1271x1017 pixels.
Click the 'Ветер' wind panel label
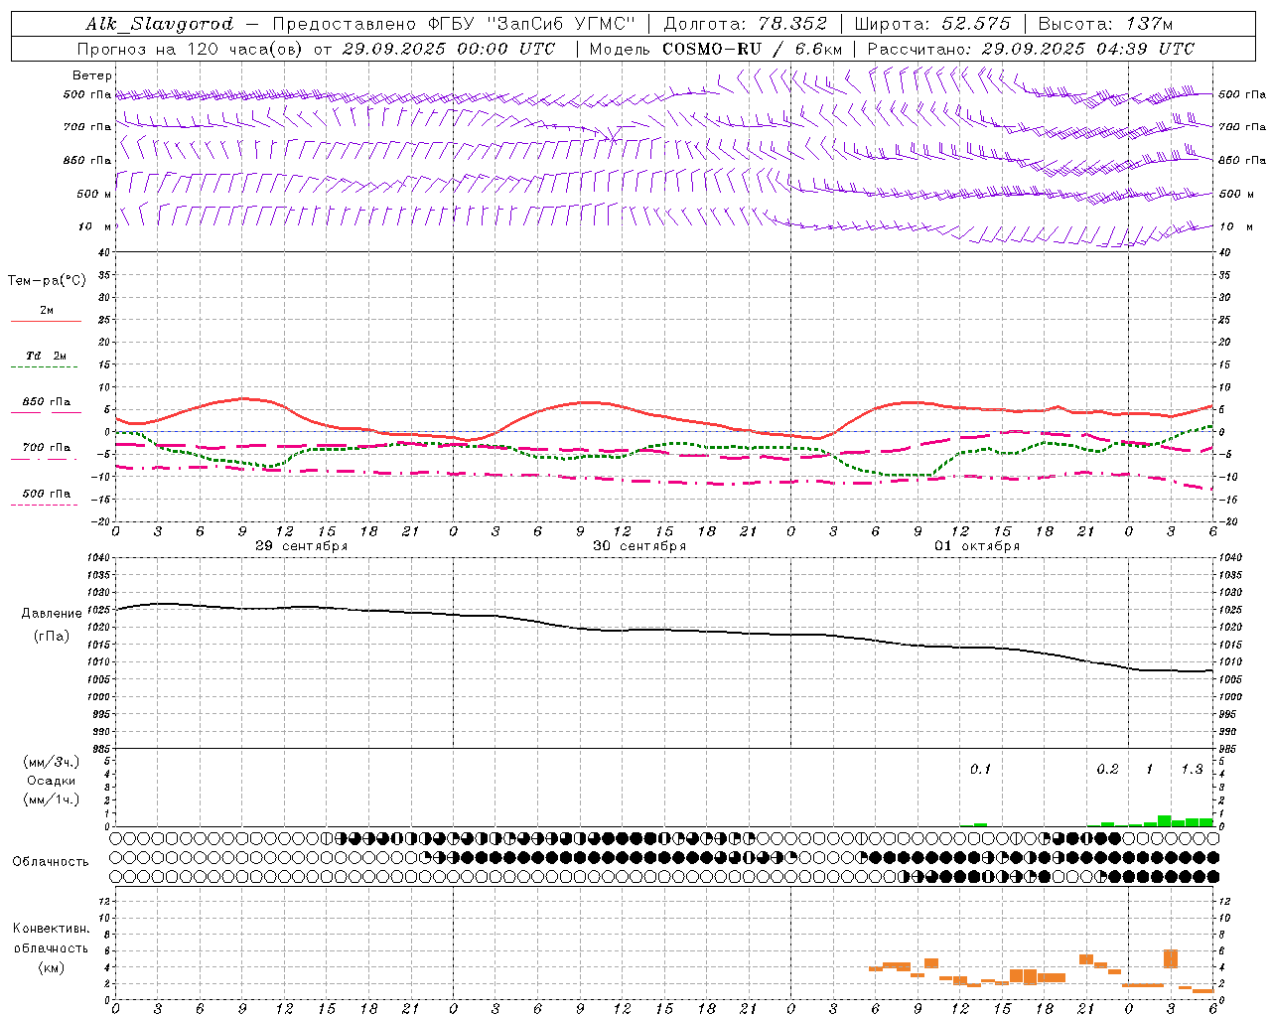coord(92,75)
